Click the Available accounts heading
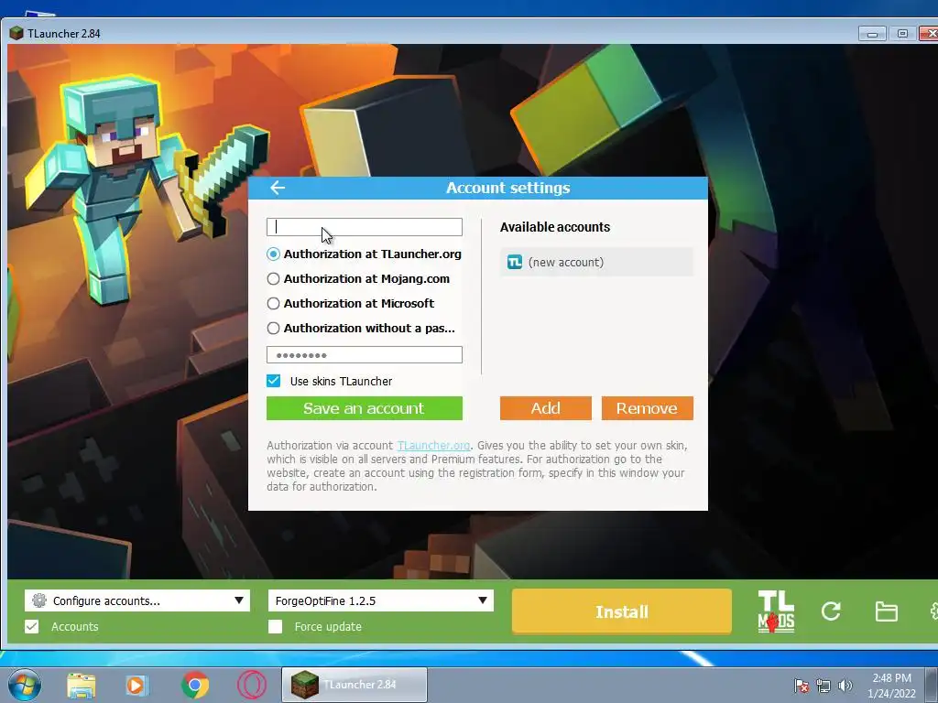Image resolution: width=938 pixels, height=703 pixels. [x=554, y=227]
